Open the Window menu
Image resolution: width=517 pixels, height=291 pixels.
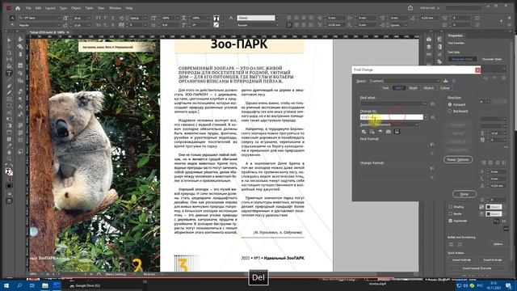[115, 8]
